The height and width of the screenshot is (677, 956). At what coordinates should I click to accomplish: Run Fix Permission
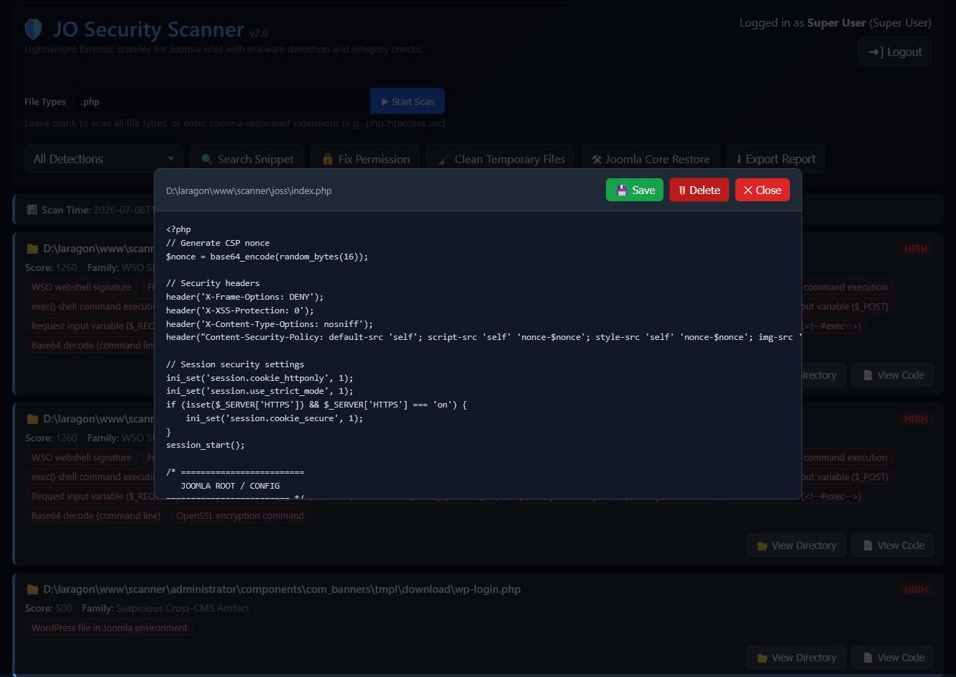pos(366,159)
